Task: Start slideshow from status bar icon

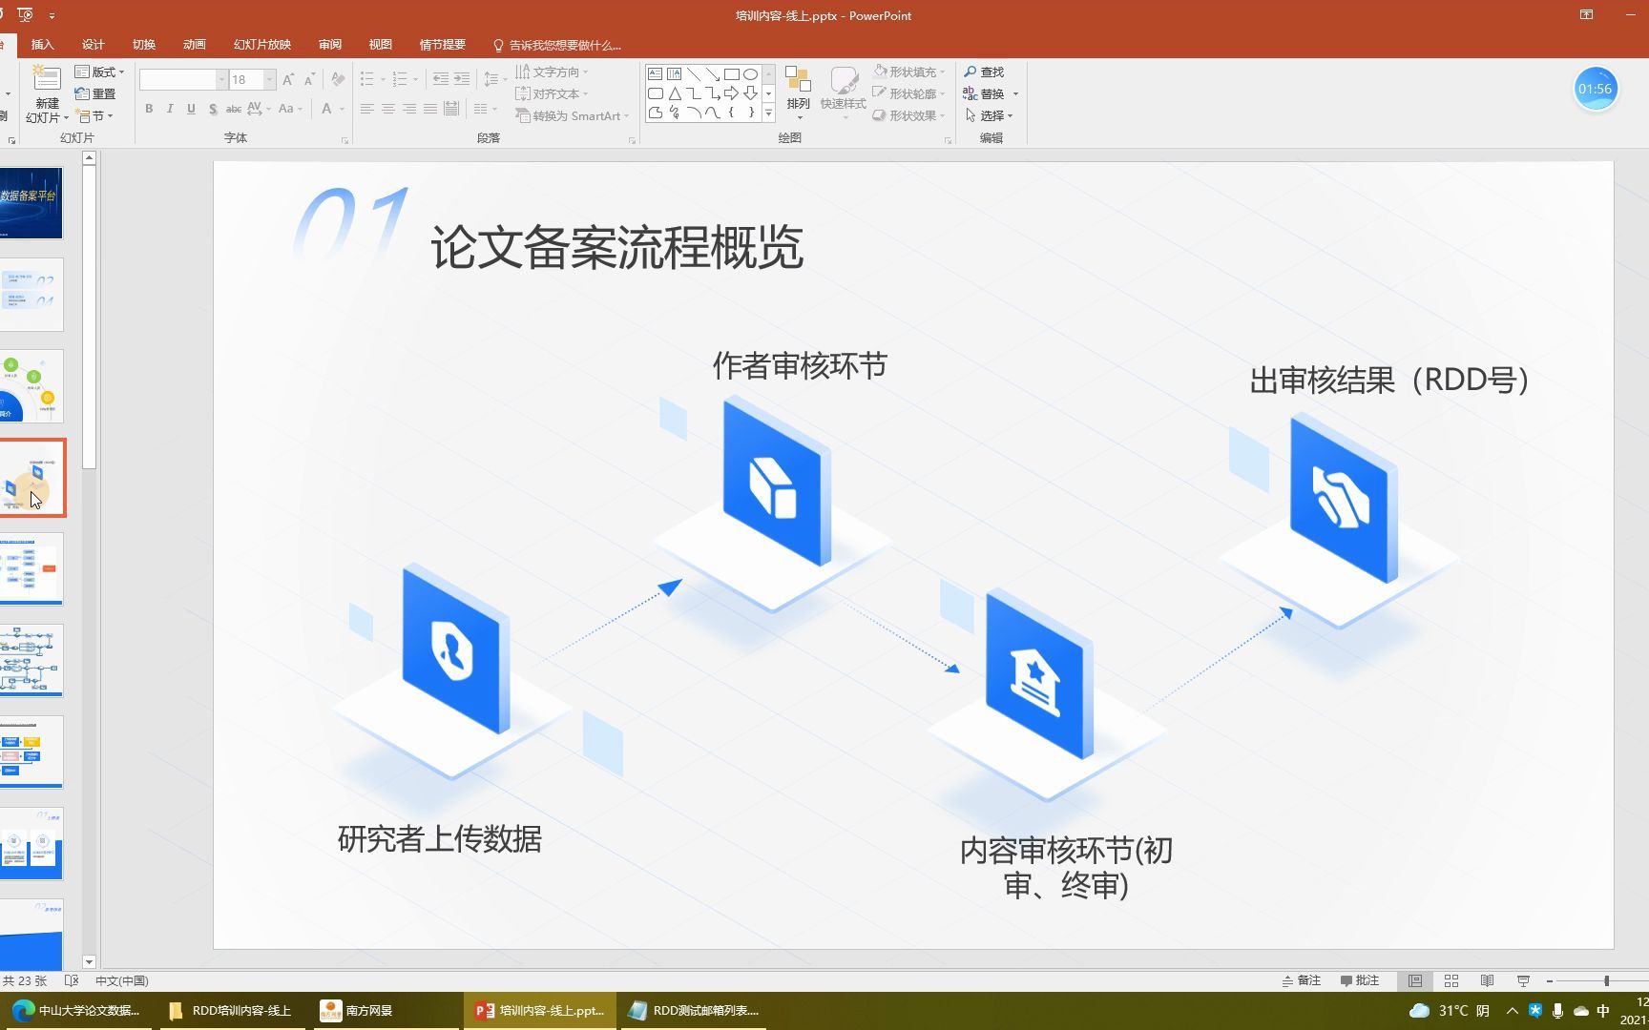Action: coord(1523,980)
